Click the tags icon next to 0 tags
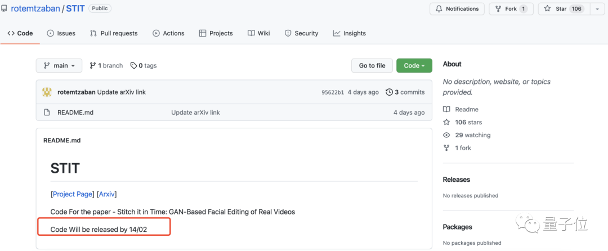608x251 pixels. (133, 66)
